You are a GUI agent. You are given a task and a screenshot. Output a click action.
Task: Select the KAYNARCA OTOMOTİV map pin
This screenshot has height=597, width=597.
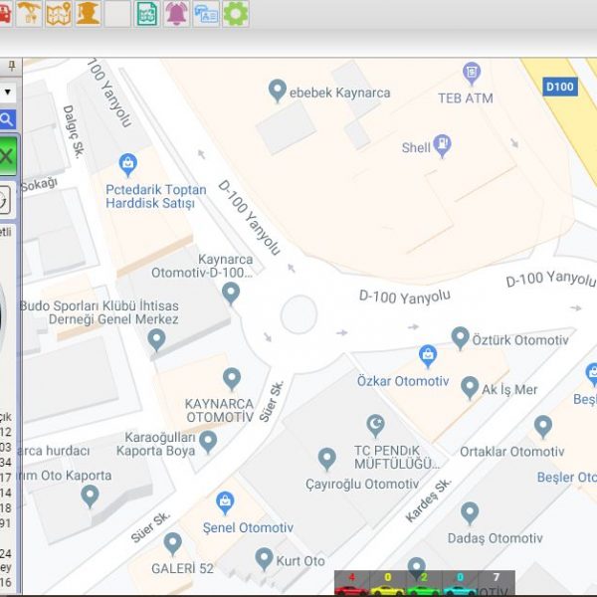[232, 379]
